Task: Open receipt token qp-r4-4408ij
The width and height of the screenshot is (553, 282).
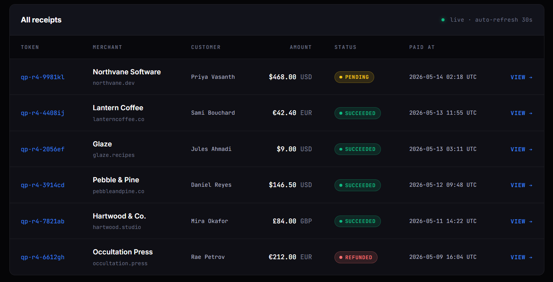Action: tap(43, 113)
